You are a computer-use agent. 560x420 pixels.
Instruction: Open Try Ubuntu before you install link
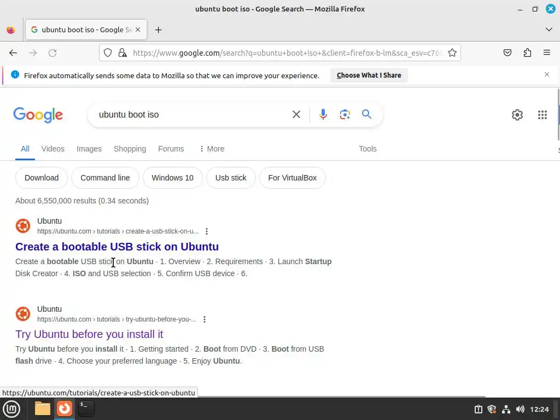(89, 334)
